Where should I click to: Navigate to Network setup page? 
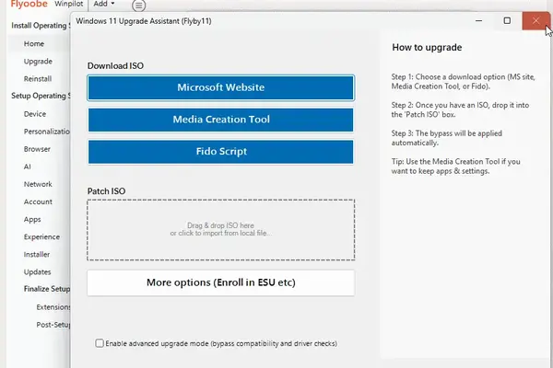[38, 184]
